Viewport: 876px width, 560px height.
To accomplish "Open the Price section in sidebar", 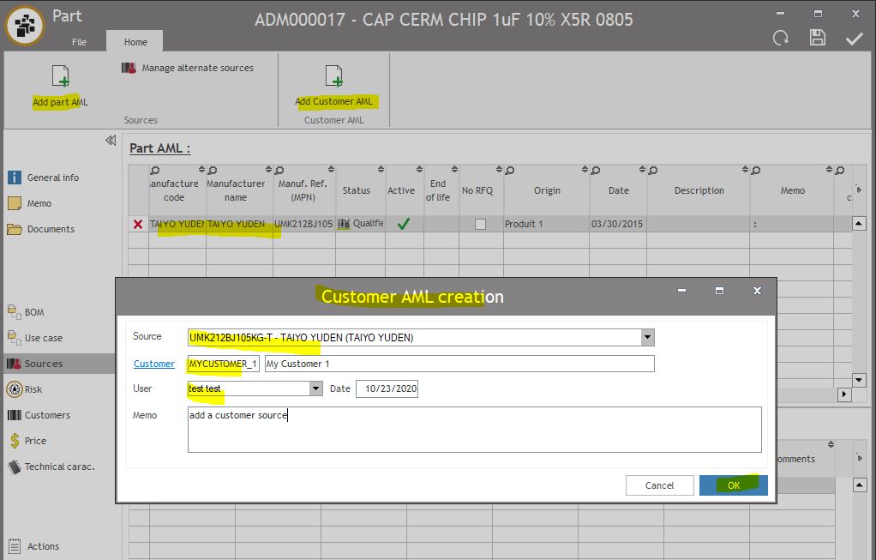I will 35,441.
